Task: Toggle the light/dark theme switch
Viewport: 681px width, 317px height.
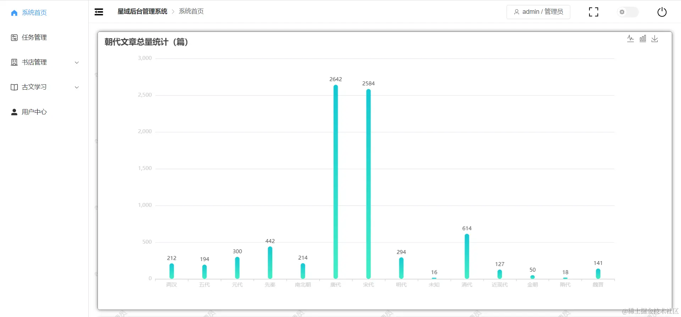Action: (627, 12)
